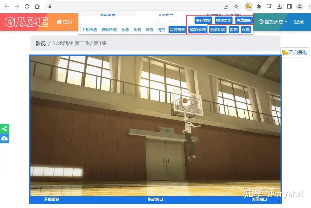This screenshot has height=208, width=311.
Task: Click the 缓存捕捉 button
Action: [203, 20]
